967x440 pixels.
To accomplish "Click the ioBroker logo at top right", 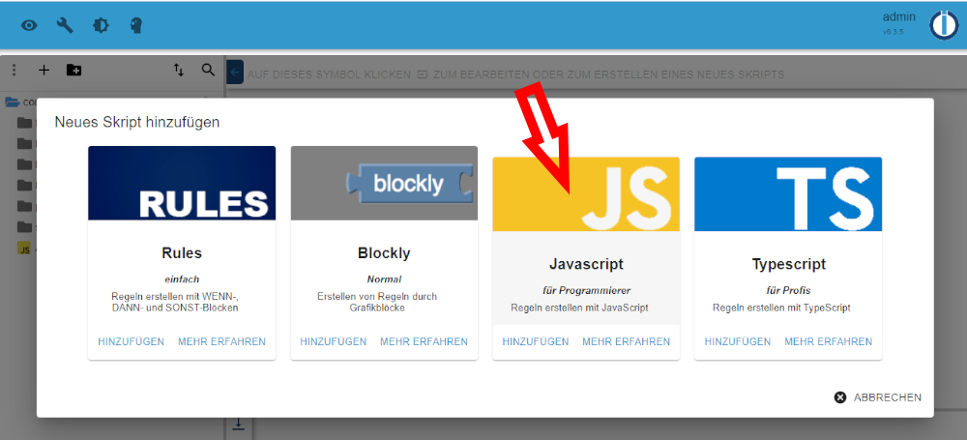I will [944, 26].
